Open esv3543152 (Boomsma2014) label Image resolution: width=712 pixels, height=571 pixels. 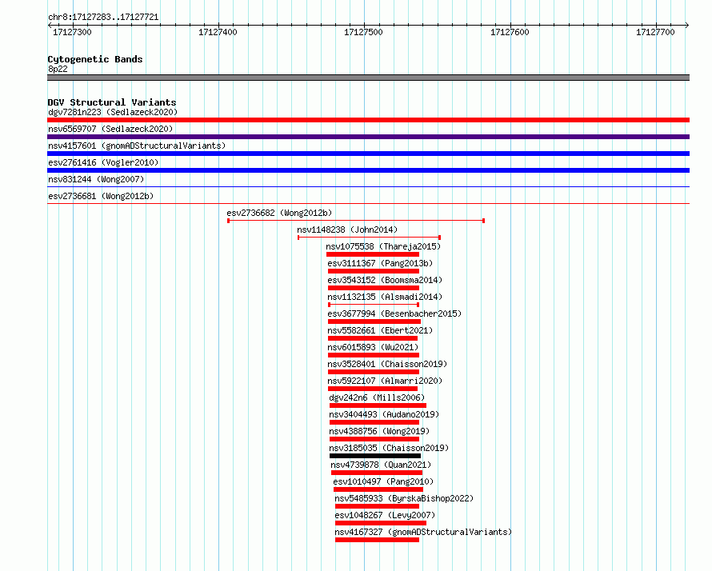[385, 280]
